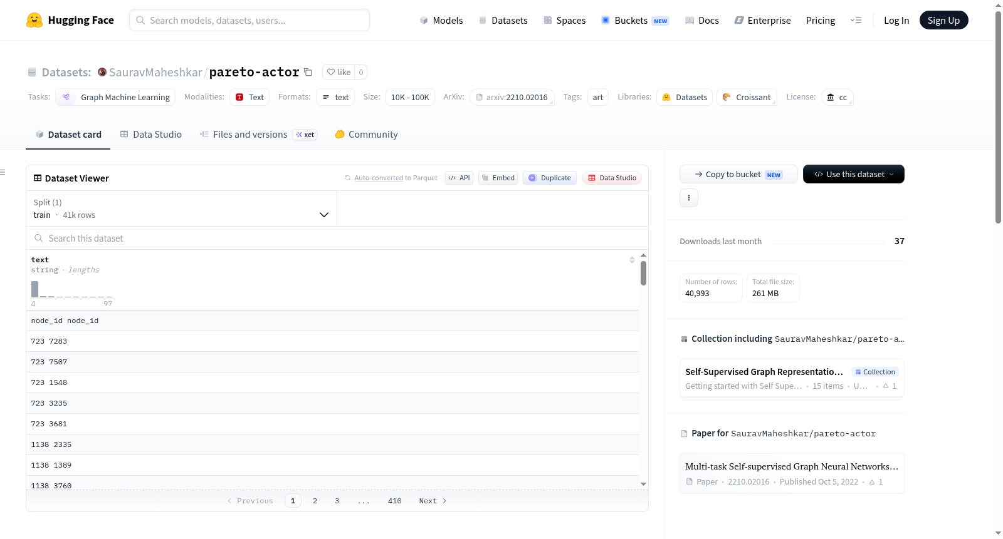The width and height of the screenshot is (1003, 539).
Task: Open the Pricing page
Action: click(821, 20)
